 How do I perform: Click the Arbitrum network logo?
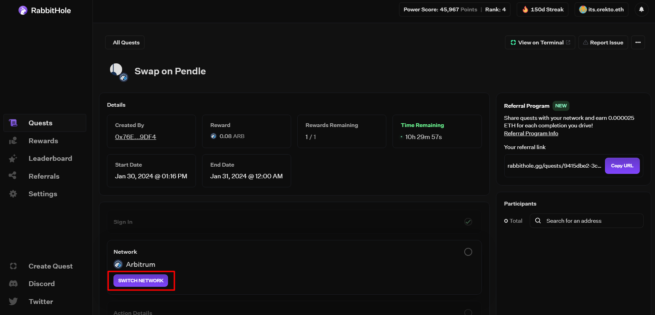point(118,264)
